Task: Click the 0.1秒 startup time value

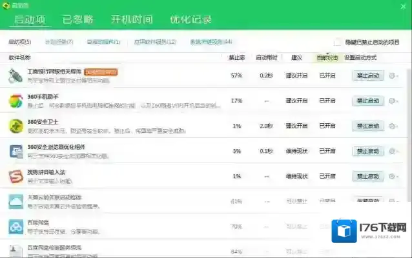Action: 267,151
